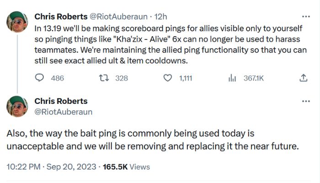
Task: Visit @RiotAuberaun handle under second tweet name
Action: 64,112
